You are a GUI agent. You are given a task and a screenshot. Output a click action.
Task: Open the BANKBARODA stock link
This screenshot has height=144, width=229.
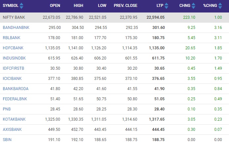(15, 89)
